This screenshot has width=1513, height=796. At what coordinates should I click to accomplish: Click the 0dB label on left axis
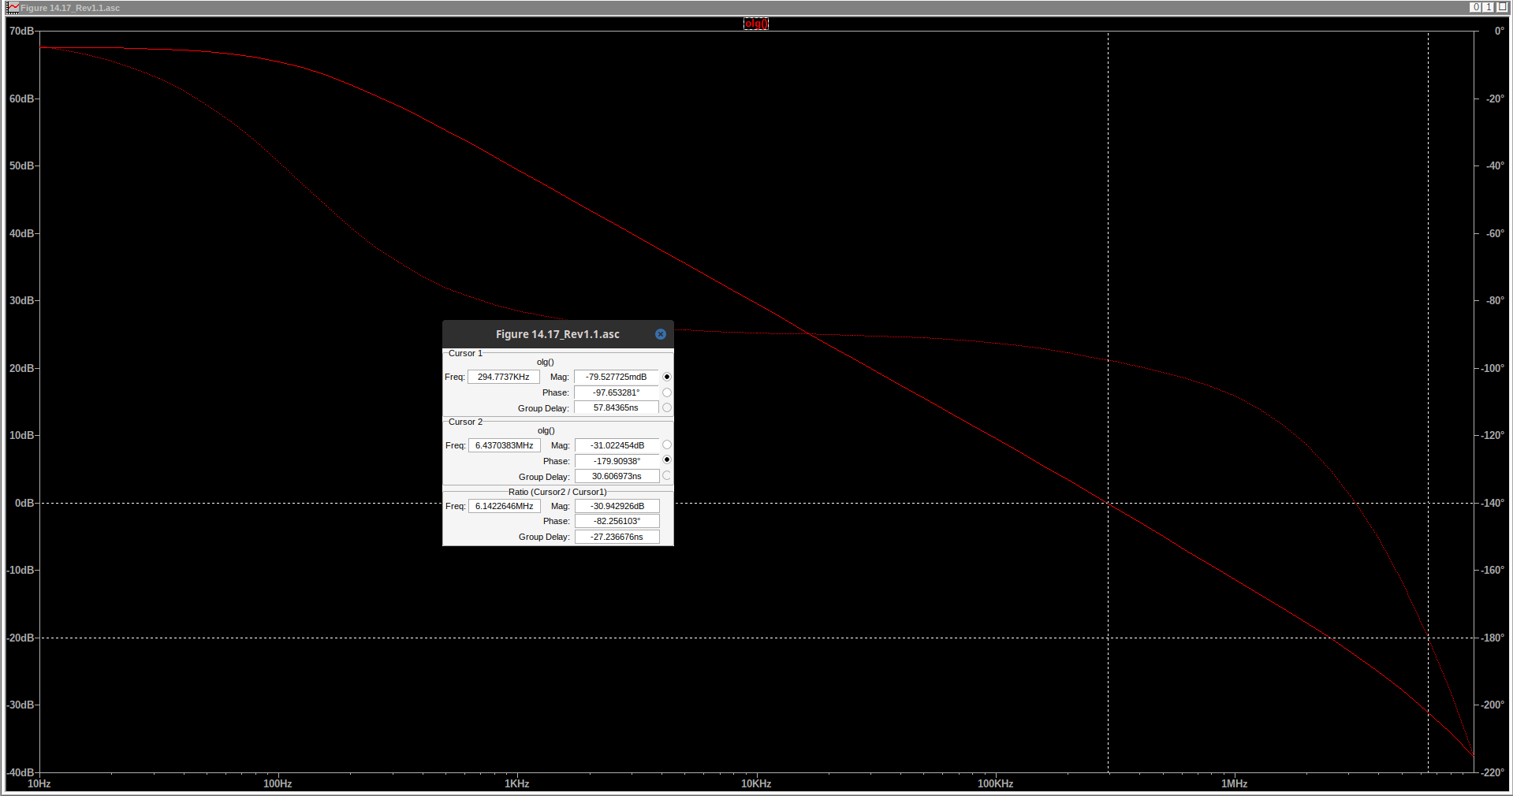(x=24, y=503)
